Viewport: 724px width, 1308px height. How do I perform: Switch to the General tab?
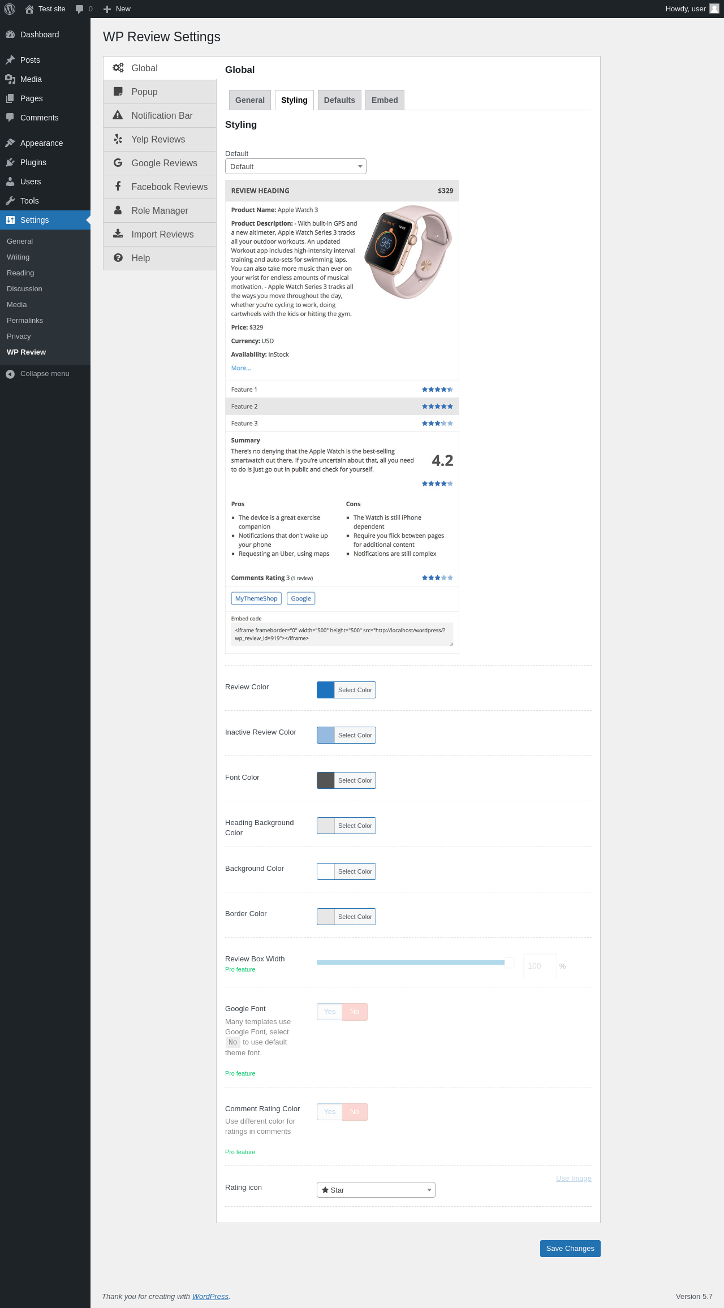click(250, 100)
